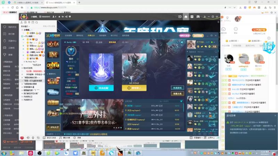Start 自由匹配 free matchmaking
Screen dimensions: 278x156
pyautogui.click(x=101, y=88)
